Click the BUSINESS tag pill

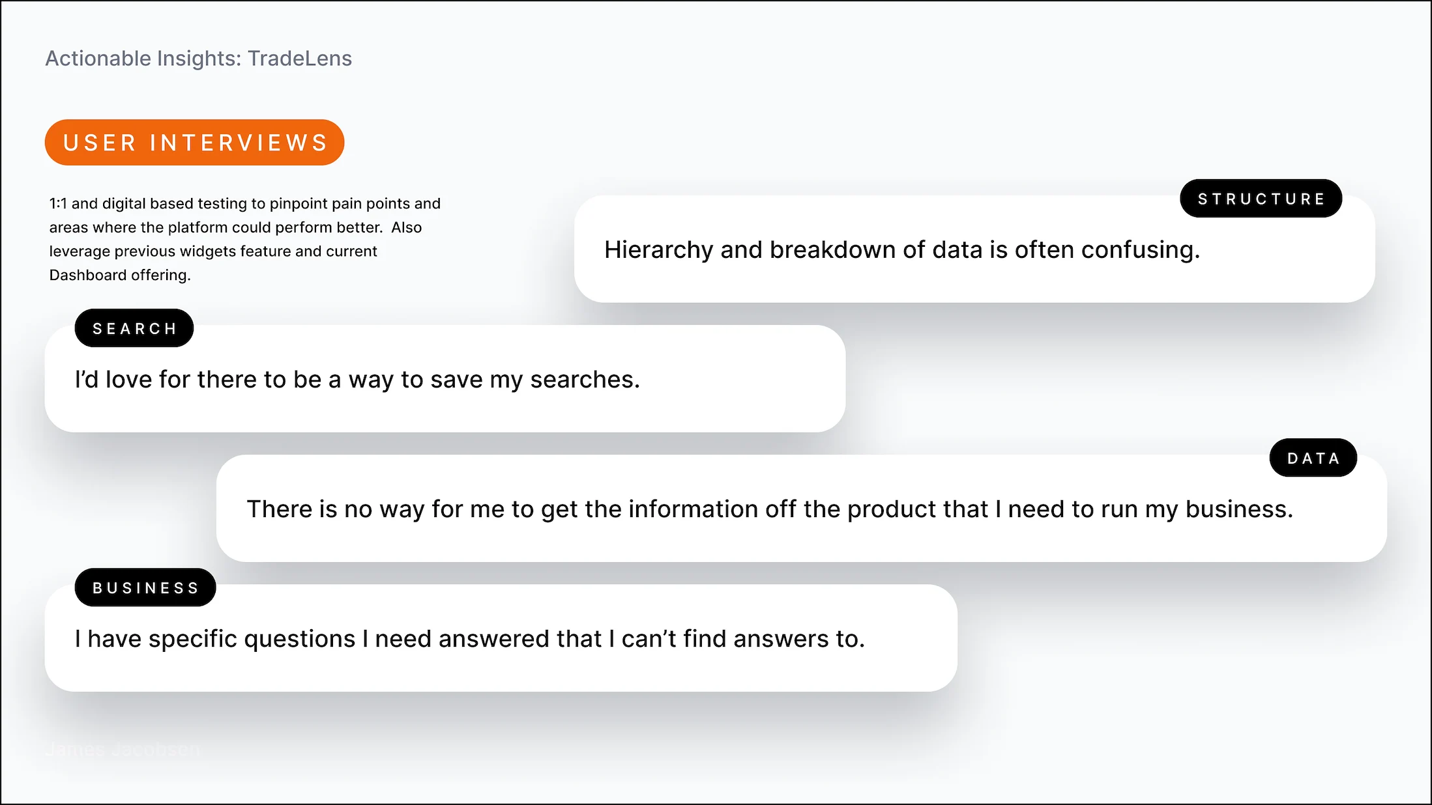145,587
